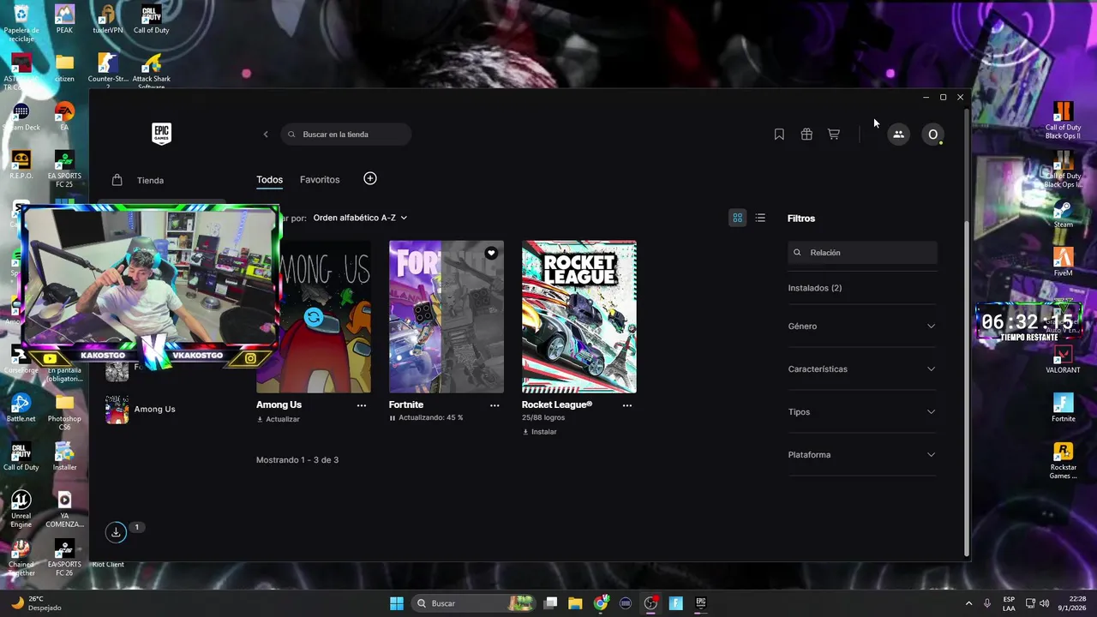Open the Orden alfabético A-Z sort dropdown
The width and height of the screenshot is (1097, 617).
(x=360, y=218)
